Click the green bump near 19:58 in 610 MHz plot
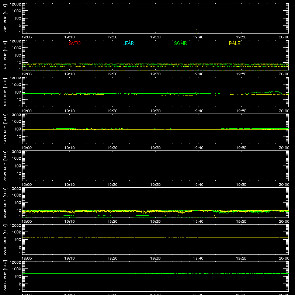 pyautogui.click(x=274, y=92)
